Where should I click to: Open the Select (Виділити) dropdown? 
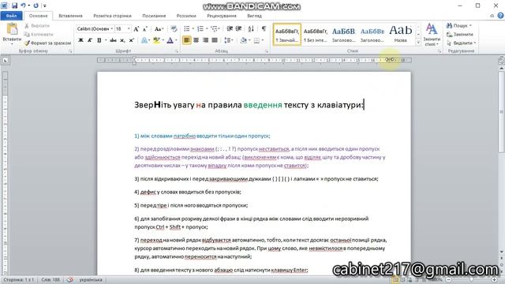tap(461, 43)
